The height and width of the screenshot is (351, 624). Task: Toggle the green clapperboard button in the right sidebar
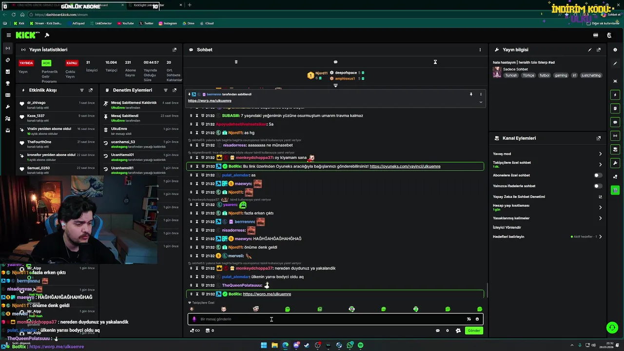615,190
